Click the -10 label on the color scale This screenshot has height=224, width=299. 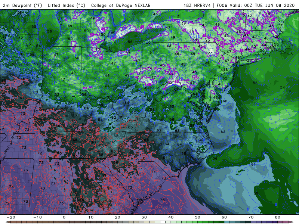(37, 217)
